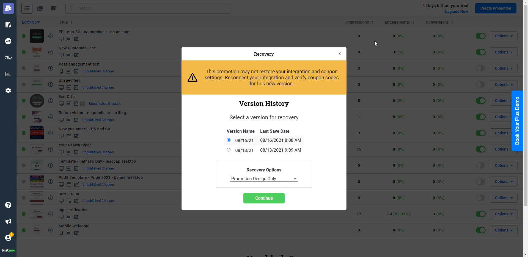Expand the Promotion Design Only dropdown
Image resolution: width=528 pixels, height=257 pixels.
click(264, 179)
